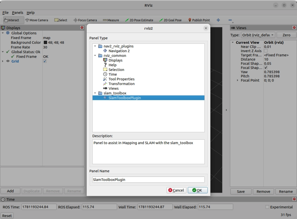This screenshot has width=297, height=219.
Task: Select Views panel type in list
Action: (113, 88)
